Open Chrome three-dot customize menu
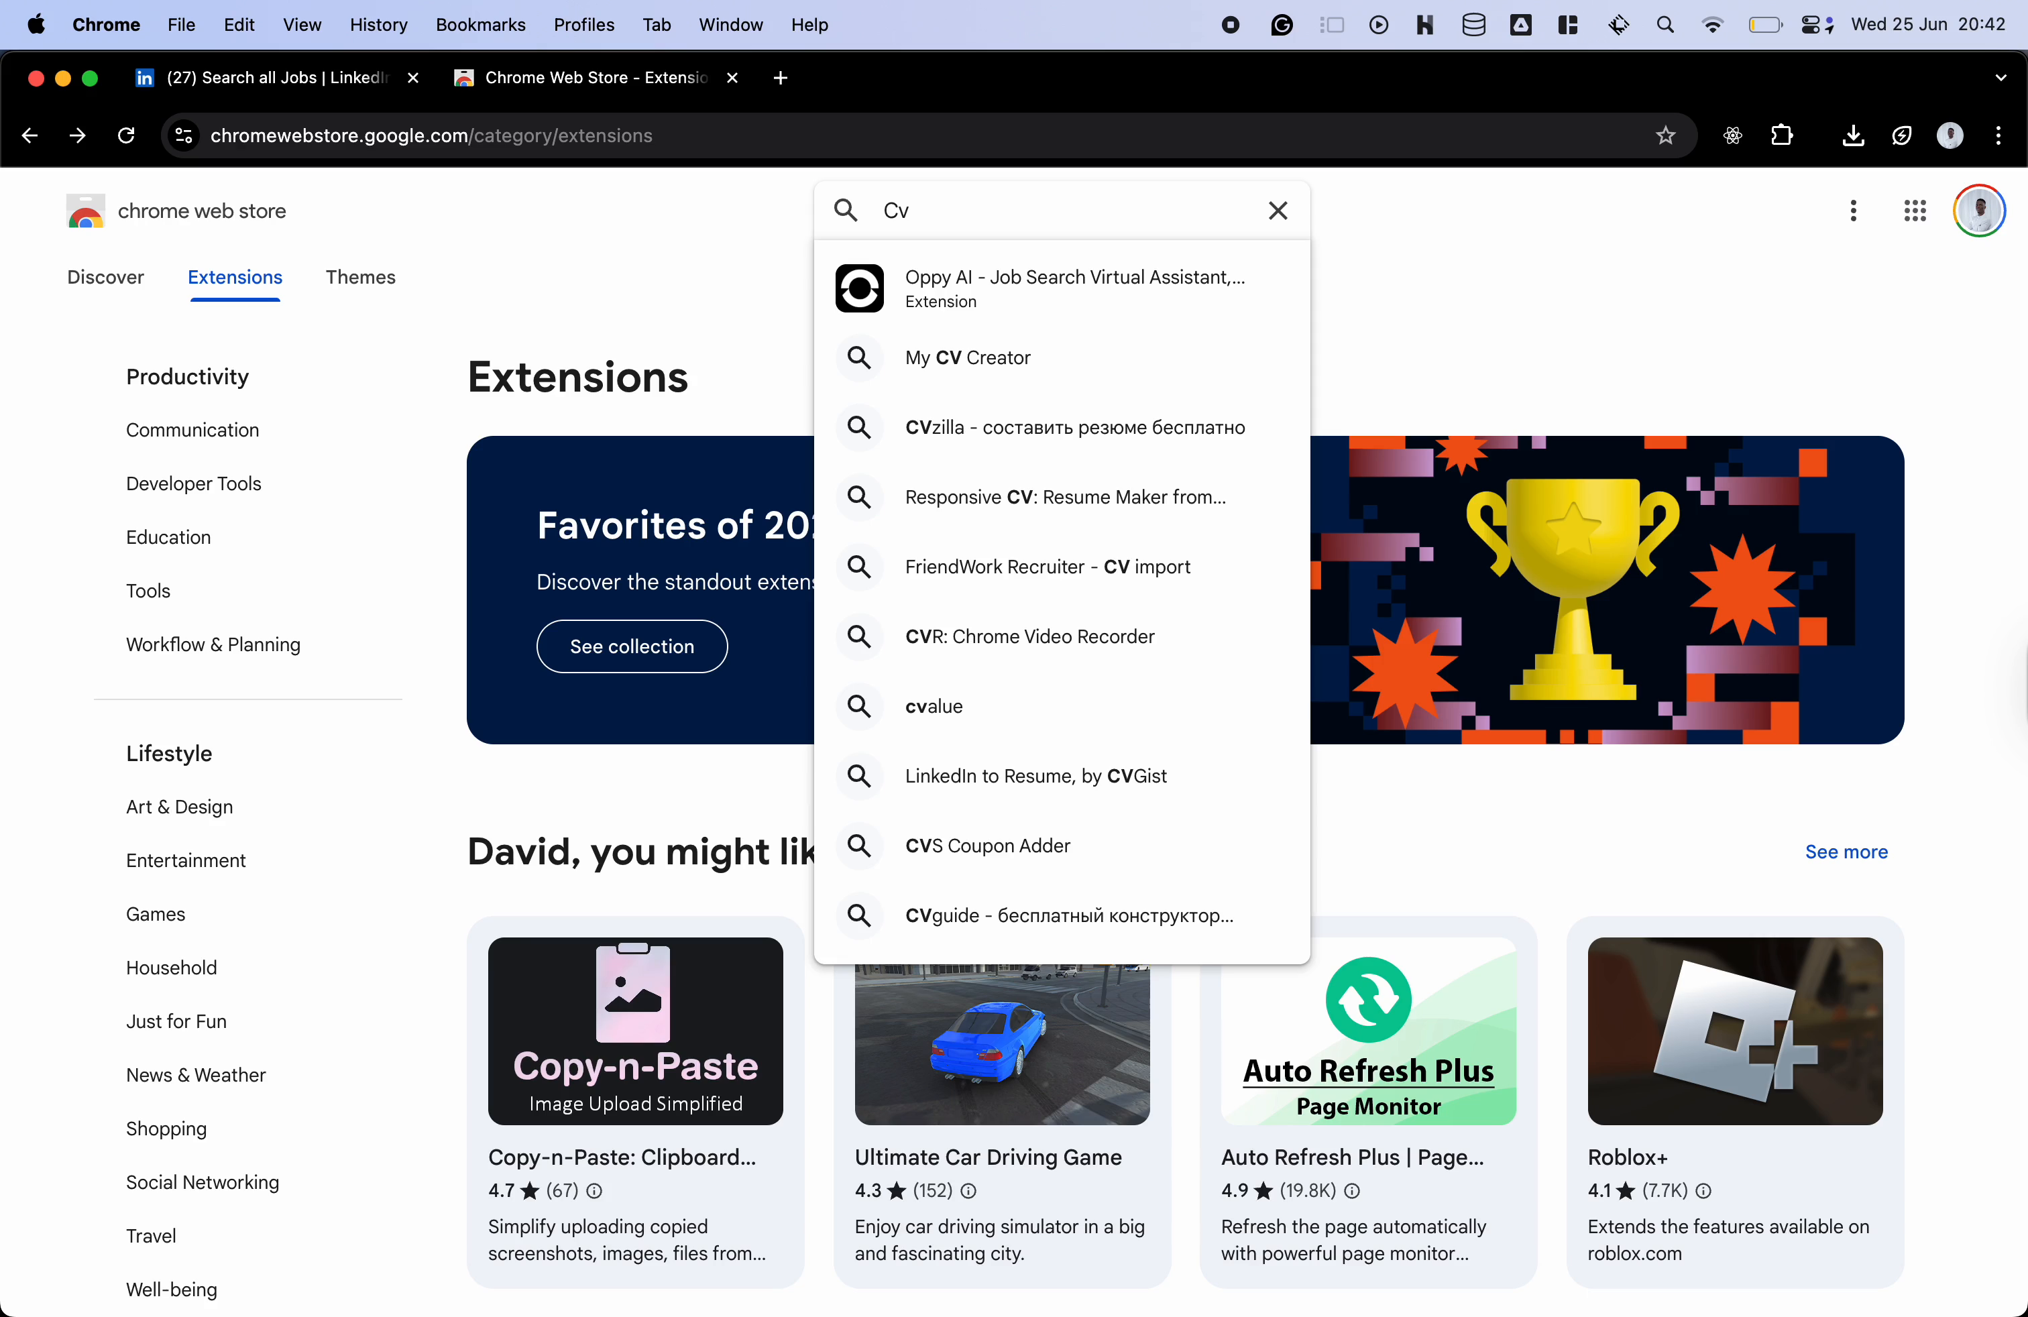The image size is (2028, 1317). [x=1998, y=135]
